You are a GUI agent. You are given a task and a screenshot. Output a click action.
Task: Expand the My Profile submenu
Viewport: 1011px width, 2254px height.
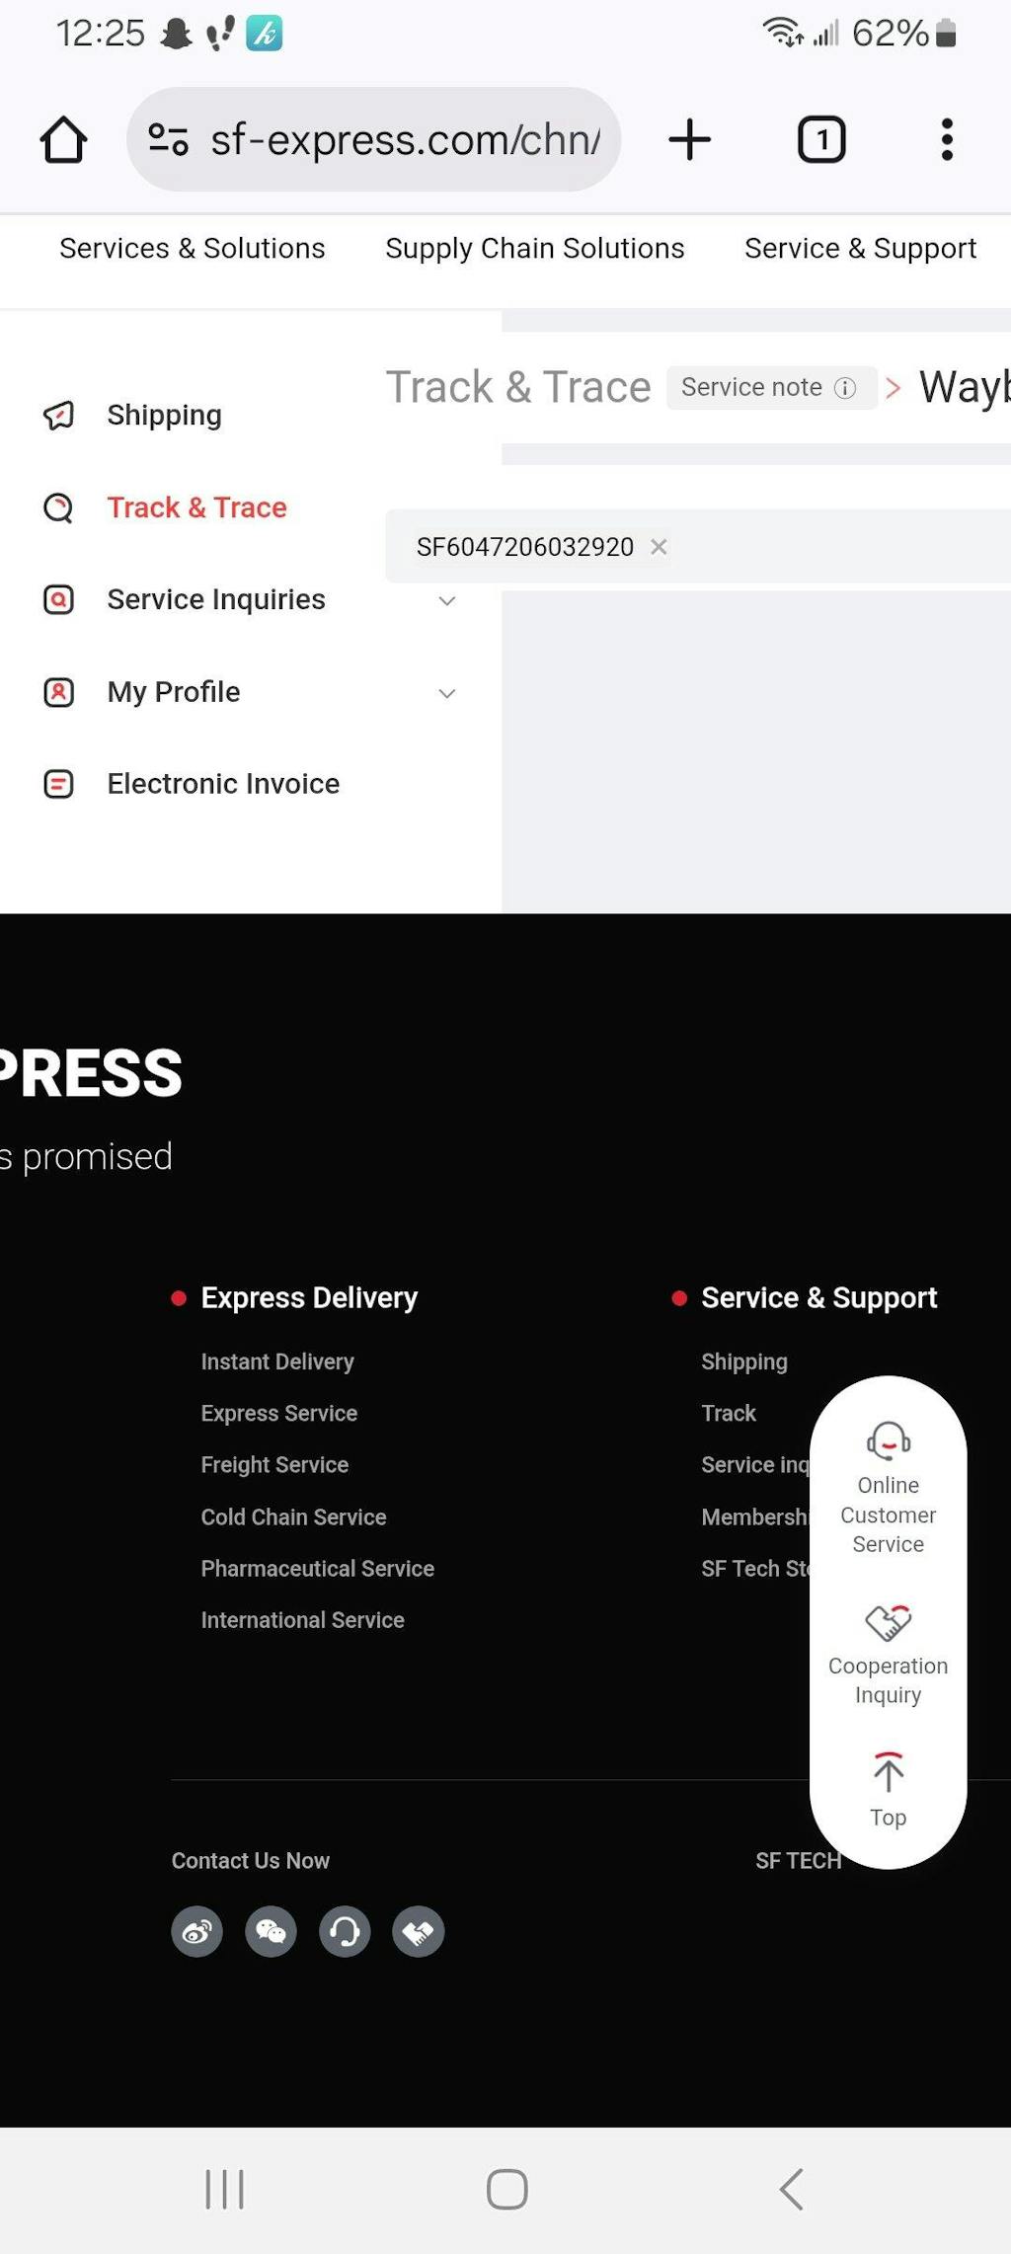point(446,693)
